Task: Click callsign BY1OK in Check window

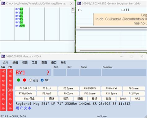Action: [19, 22]
